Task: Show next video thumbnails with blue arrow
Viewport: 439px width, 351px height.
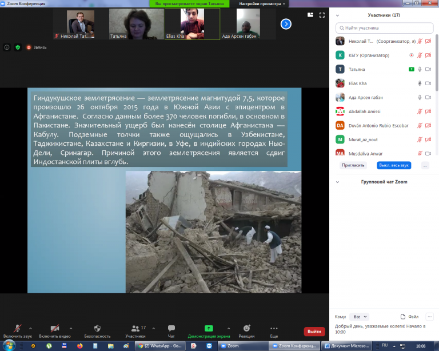Action: click(286, 24)
